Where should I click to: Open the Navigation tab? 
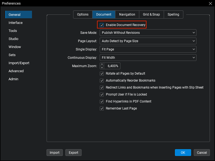coord(127,14)
